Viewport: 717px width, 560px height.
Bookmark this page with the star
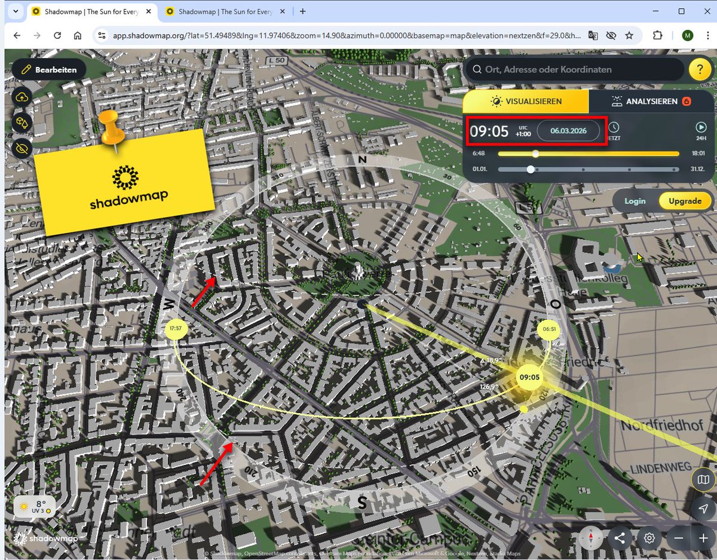click(x=629, y=35)
